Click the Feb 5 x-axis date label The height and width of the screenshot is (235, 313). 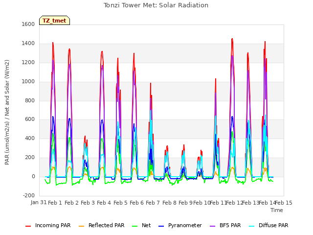click(x=120, y=203)
